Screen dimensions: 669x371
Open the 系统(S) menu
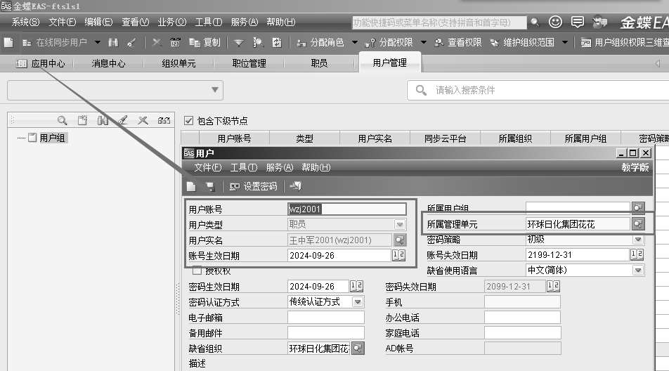(x=25, y=22)
